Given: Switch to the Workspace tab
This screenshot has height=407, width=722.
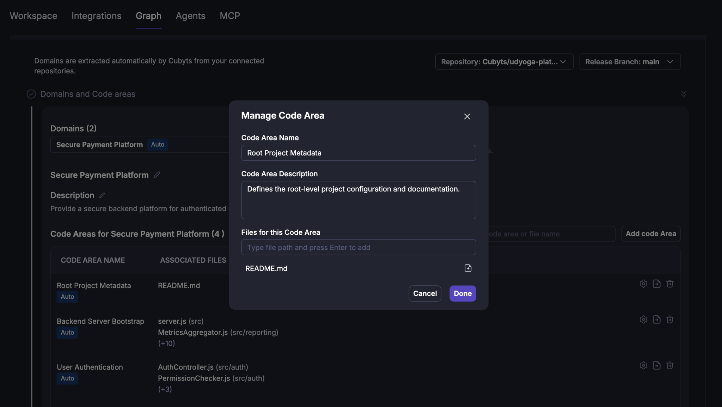Looking at the screenshot, I should click(x=33, y=16).
